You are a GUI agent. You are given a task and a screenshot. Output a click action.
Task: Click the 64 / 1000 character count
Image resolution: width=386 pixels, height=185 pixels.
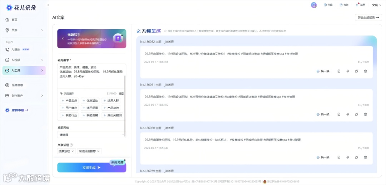point(363,62)
